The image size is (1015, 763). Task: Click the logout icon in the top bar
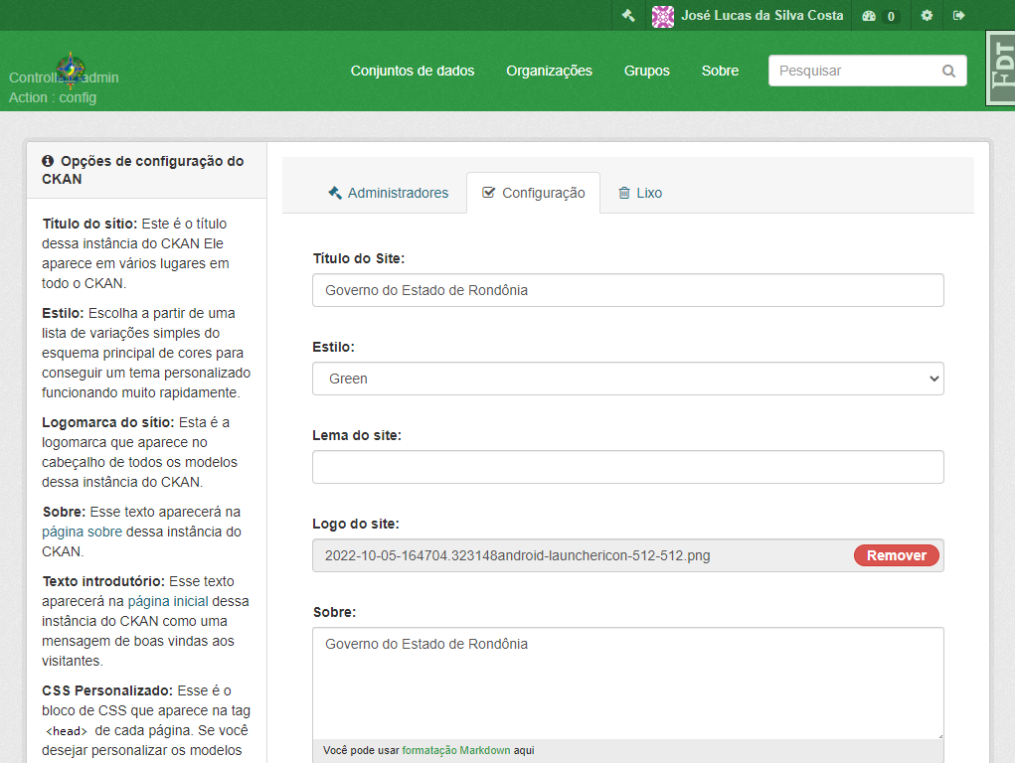(958, 16)
